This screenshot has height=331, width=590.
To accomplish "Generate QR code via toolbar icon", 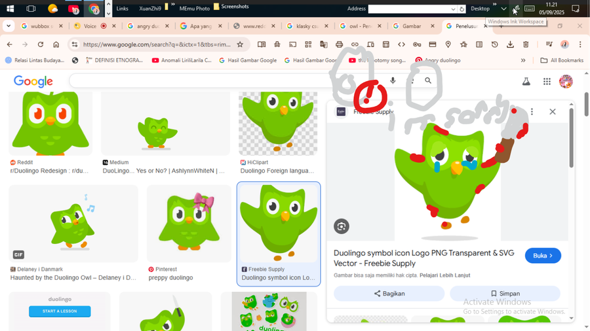I will click(308, 44).
